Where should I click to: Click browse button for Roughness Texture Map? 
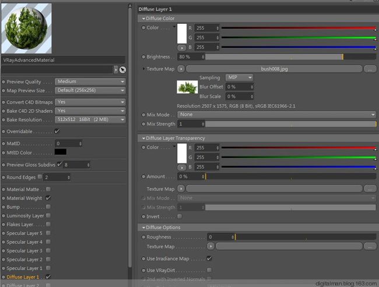[370, 246]
